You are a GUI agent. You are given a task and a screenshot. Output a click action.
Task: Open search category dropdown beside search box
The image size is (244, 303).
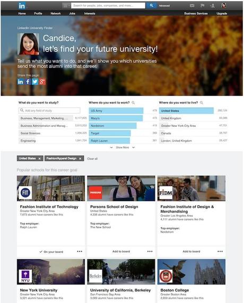click(x=66, y=6)
